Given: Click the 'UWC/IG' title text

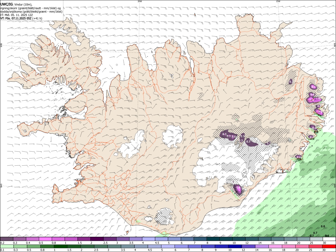Looking at the screenshot, I should (6, 4).
